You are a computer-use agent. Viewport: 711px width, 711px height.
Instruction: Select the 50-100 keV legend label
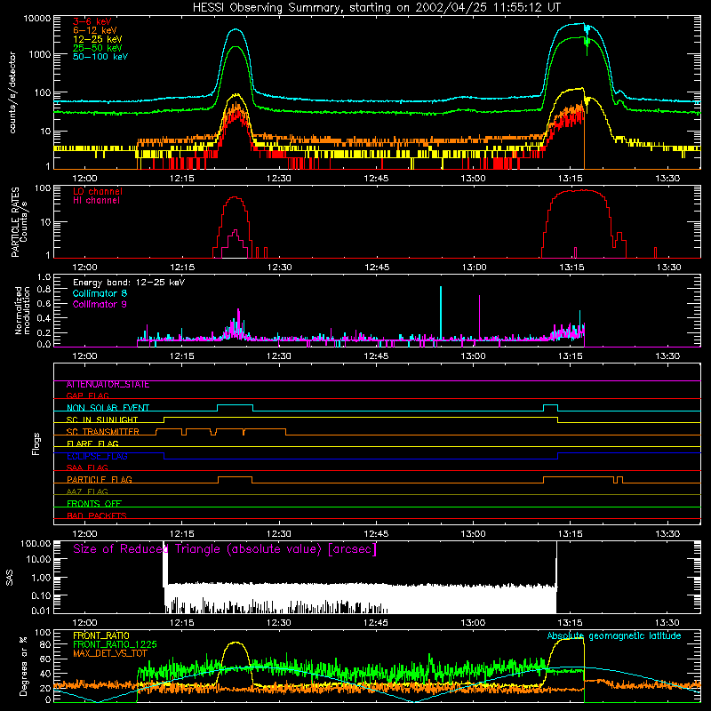100,57
